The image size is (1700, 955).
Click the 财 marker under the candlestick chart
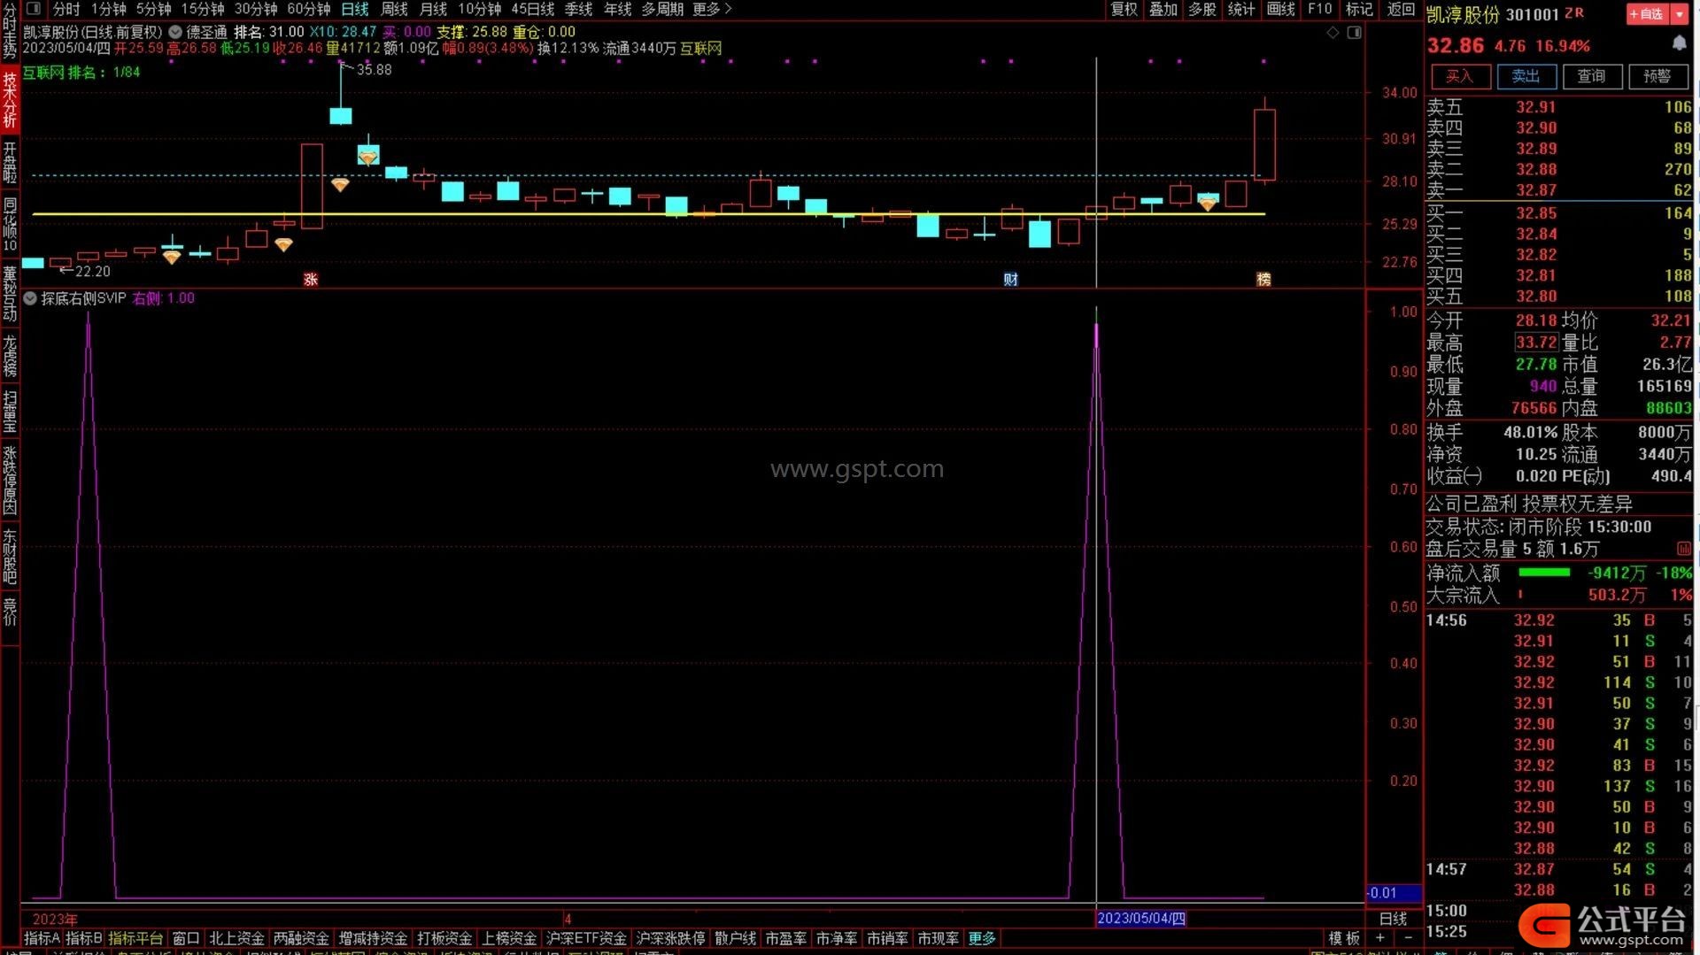point(1010,279)
